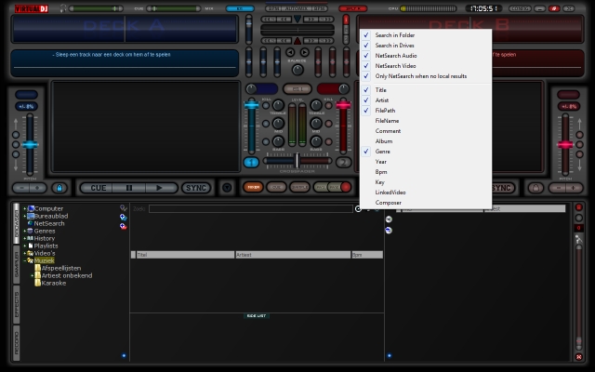Expand the Playlists tree node
Image resolution: width=595 pixels, height=372 pixels.
pyautogui.click(x=25, y=246)
